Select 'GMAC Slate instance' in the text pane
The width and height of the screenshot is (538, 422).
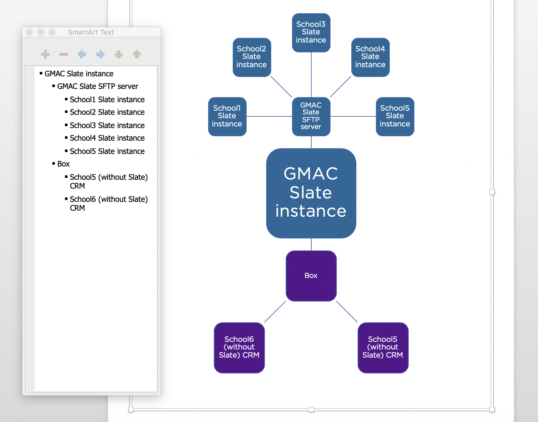pyautogui.click(x=79, y=74)
